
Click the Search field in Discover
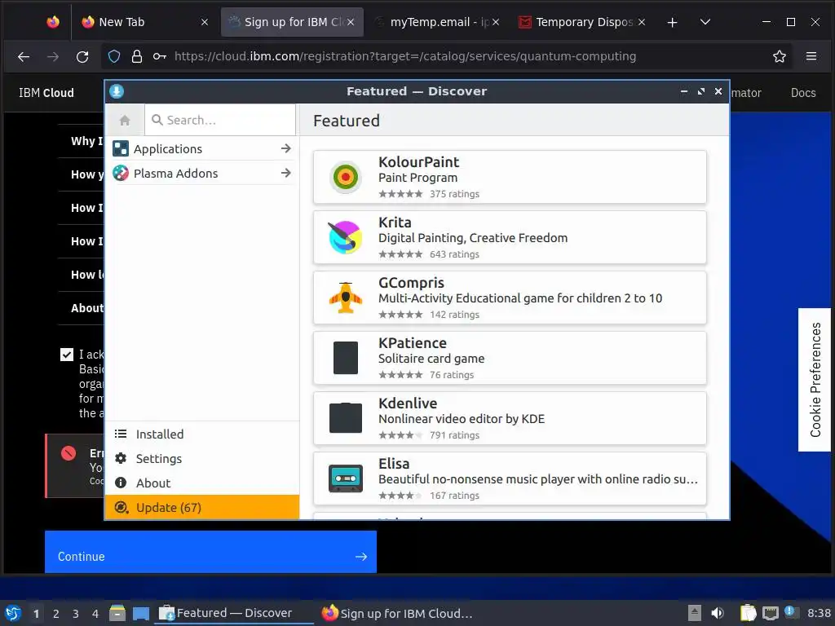[220, 121]
